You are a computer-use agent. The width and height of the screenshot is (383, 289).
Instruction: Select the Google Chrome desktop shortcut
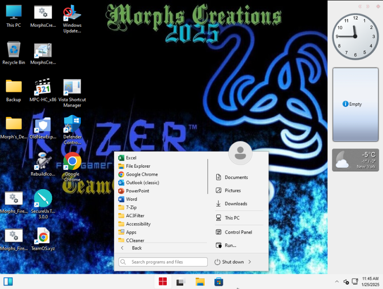point(72,168)
